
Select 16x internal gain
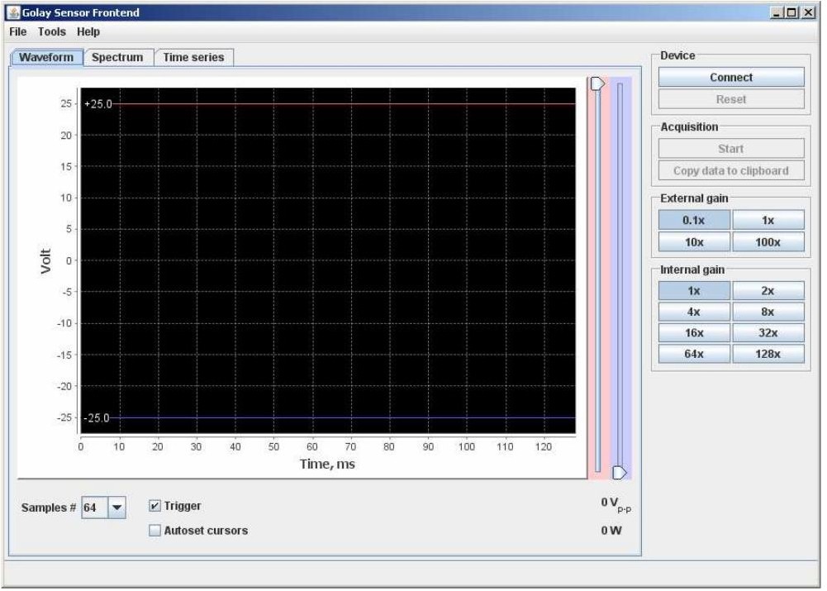[694, 333]
